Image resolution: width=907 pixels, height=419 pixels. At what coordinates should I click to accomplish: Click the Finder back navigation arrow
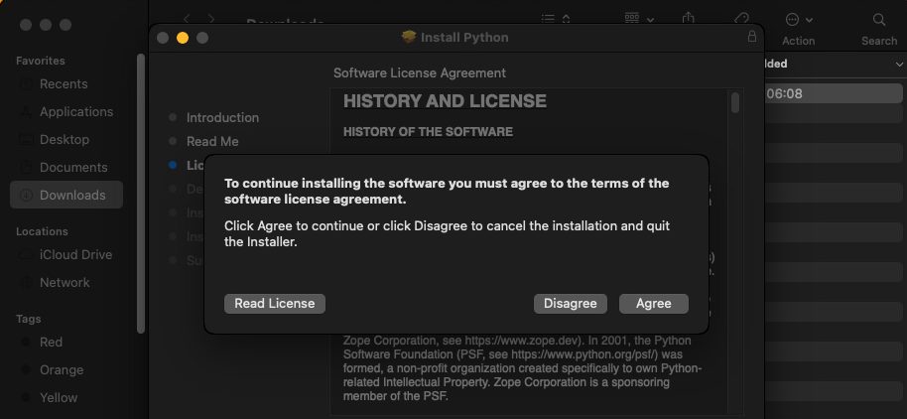(187, 19)
